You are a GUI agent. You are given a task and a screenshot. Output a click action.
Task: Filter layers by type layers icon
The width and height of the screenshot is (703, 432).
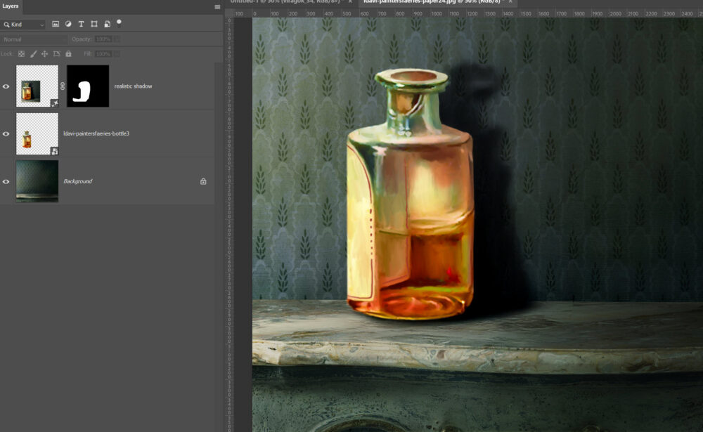(81, 24)
